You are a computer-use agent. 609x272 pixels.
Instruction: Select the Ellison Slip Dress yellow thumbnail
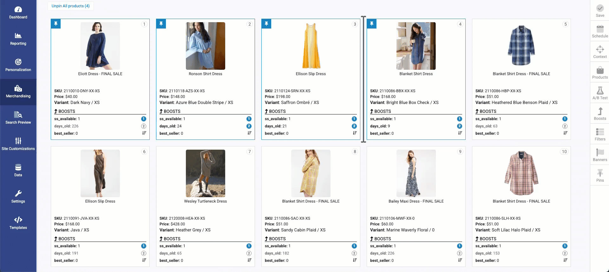[311, 46]
